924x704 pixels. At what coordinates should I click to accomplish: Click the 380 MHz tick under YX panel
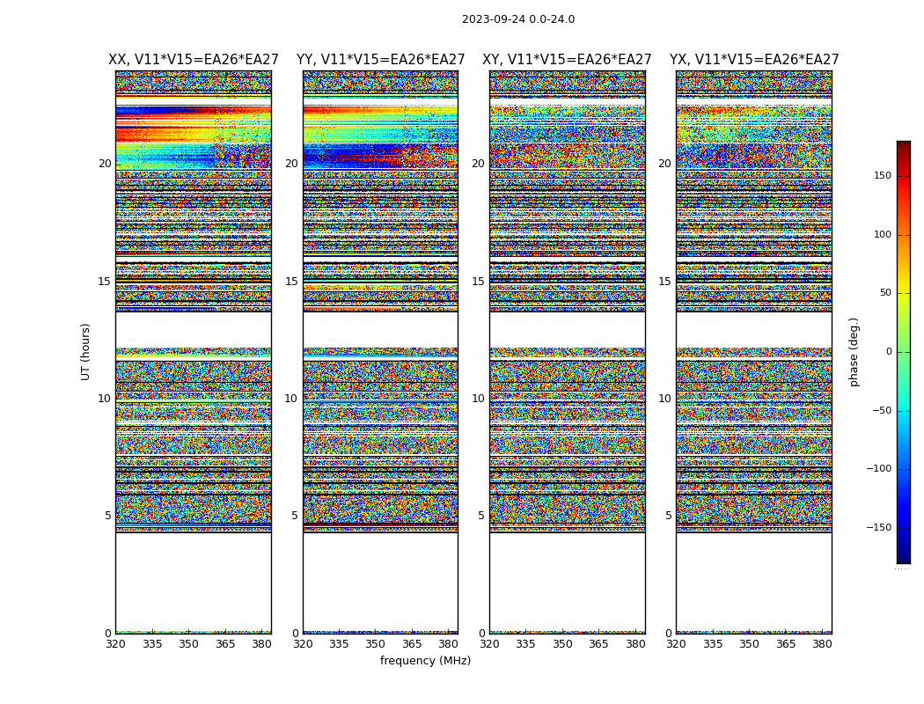pos(822,644)
